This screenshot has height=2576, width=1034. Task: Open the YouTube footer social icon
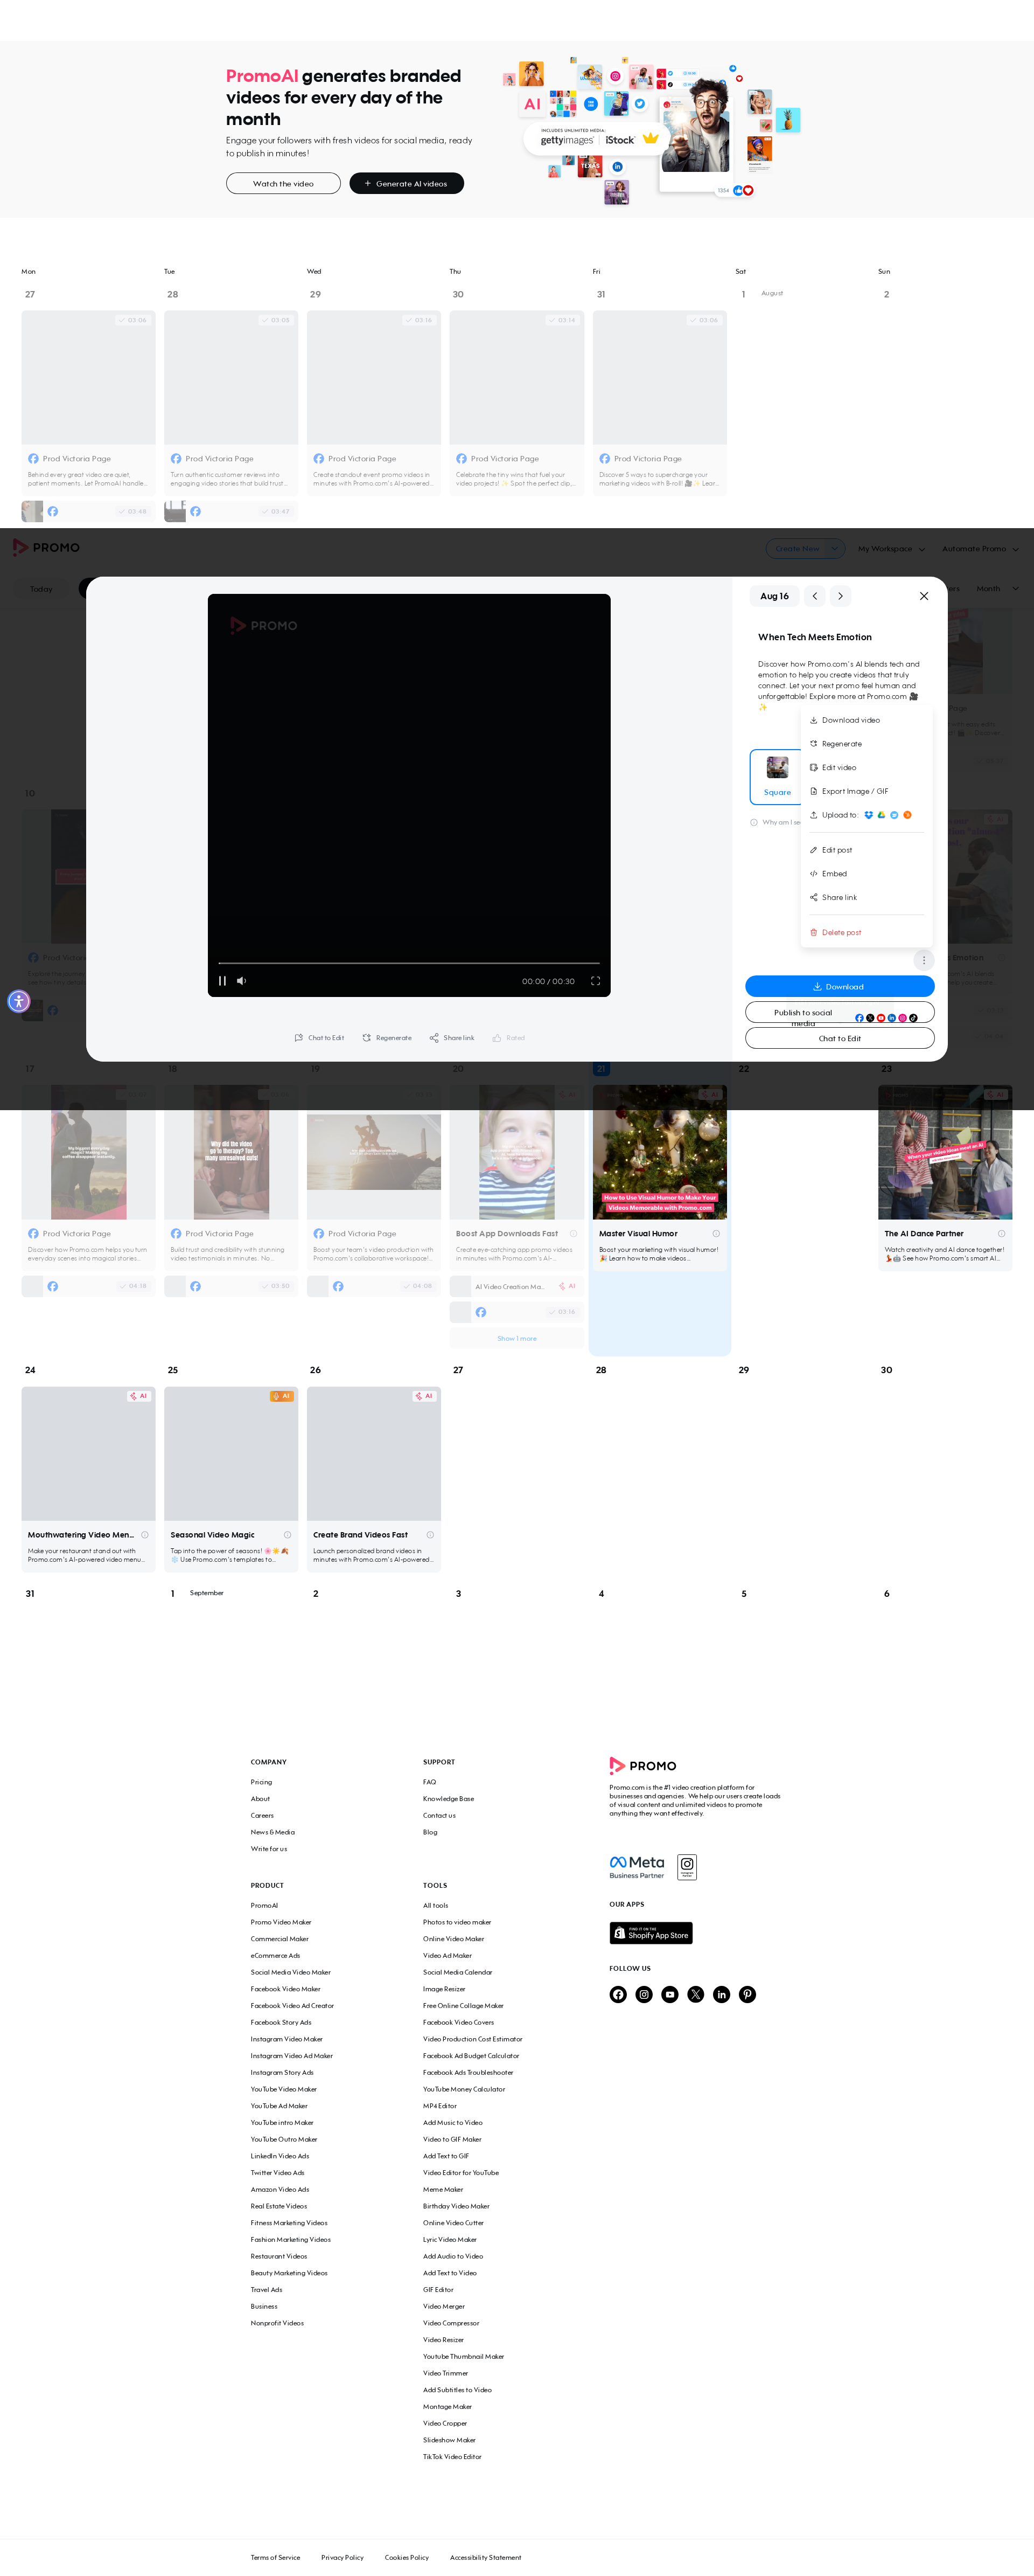(670, 1995)
